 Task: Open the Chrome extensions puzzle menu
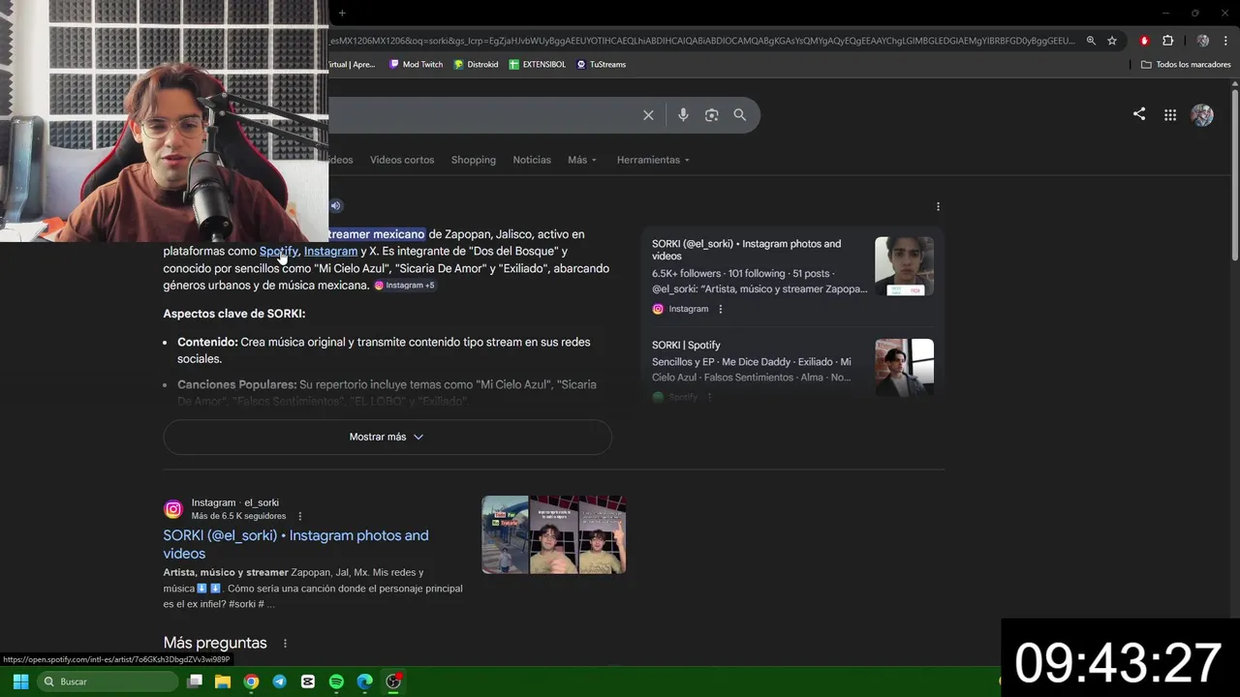tap(1167, 41)
